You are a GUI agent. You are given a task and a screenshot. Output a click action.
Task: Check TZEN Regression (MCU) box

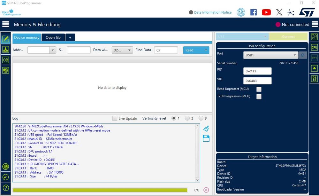259,96
